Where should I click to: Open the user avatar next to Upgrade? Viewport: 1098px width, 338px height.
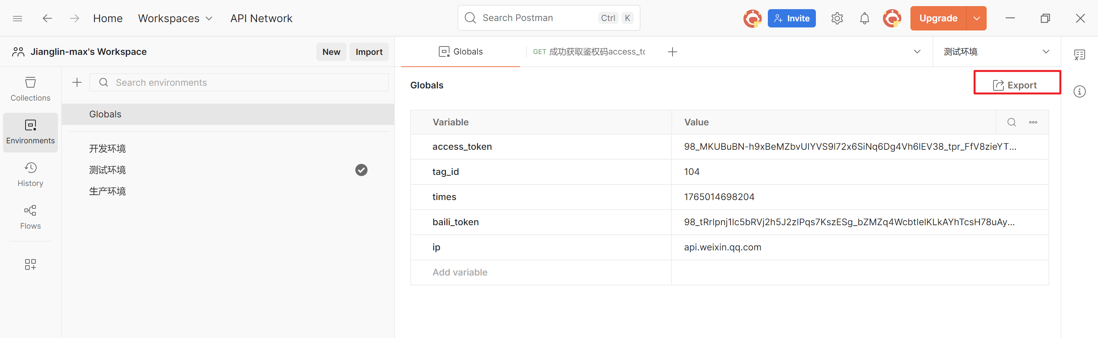coord(892,18)
